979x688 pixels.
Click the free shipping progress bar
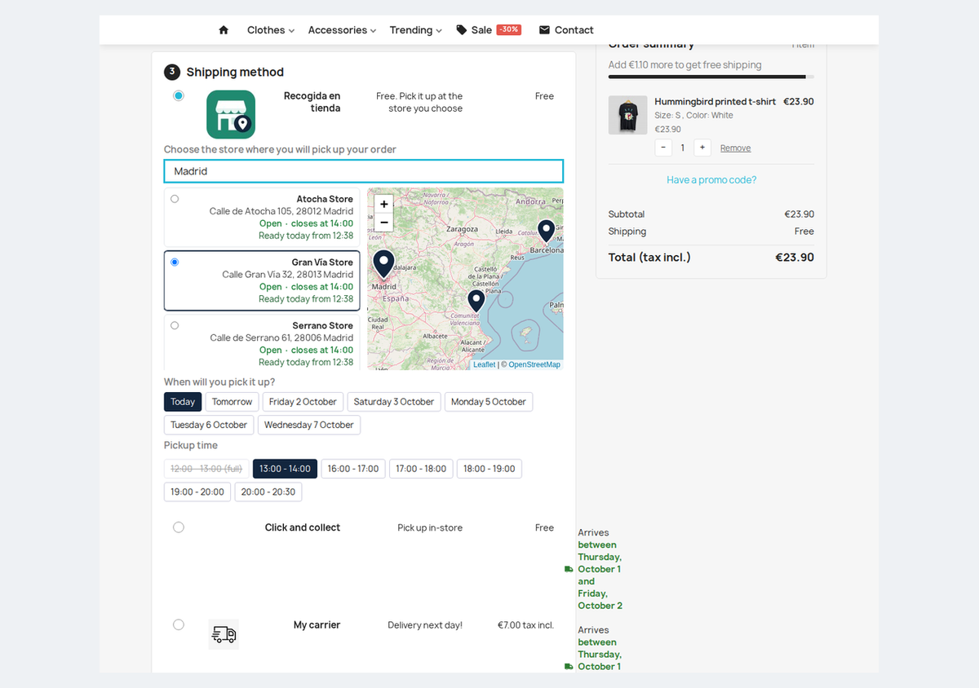(711, 77)
